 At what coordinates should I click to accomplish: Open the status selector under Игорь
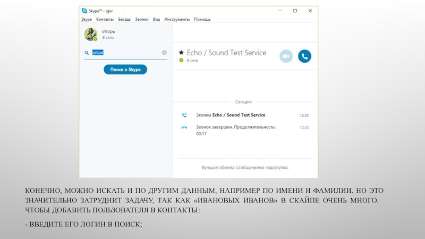[108, 38]
